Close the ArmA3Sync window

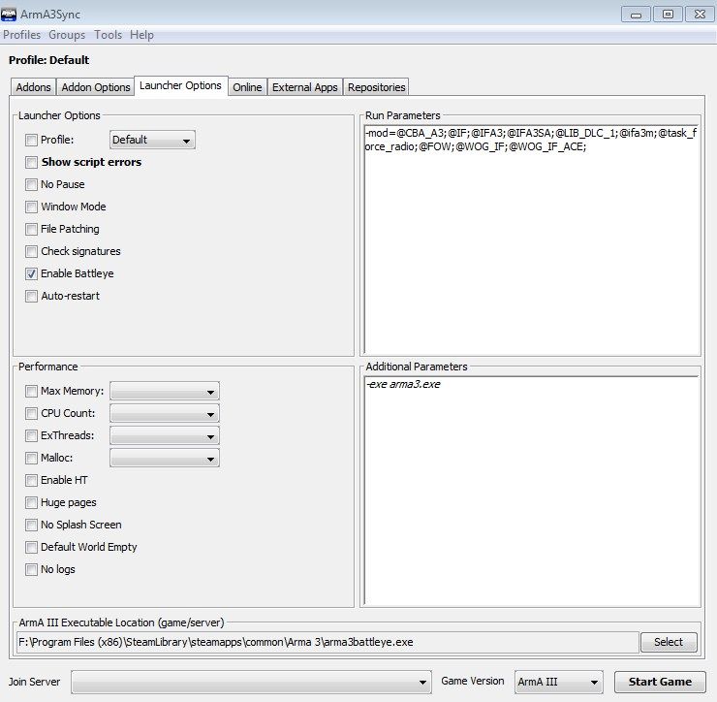pyautogui.click(x=700, y=15)
